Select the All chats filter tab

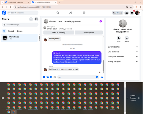(x=4, y=31)
